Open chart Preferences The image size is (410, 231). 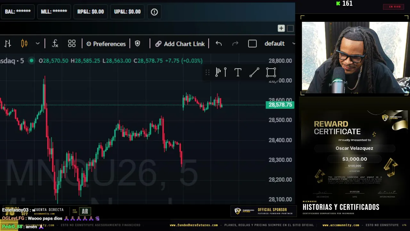(x=106, y=44)
